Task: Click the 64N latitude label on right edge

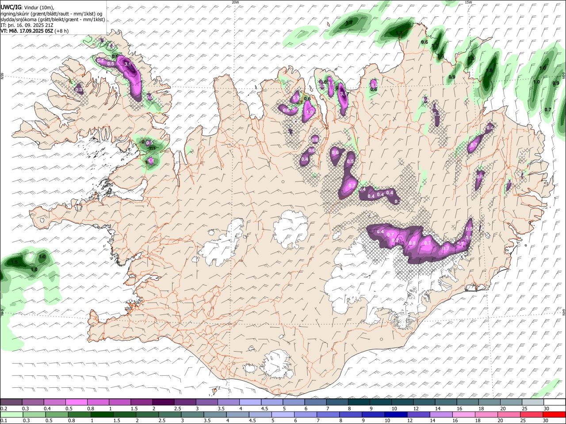Action: pos(564,312)
